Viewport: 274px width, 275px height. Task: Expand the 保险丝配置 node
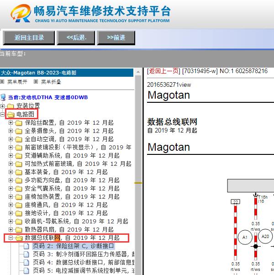11,123
